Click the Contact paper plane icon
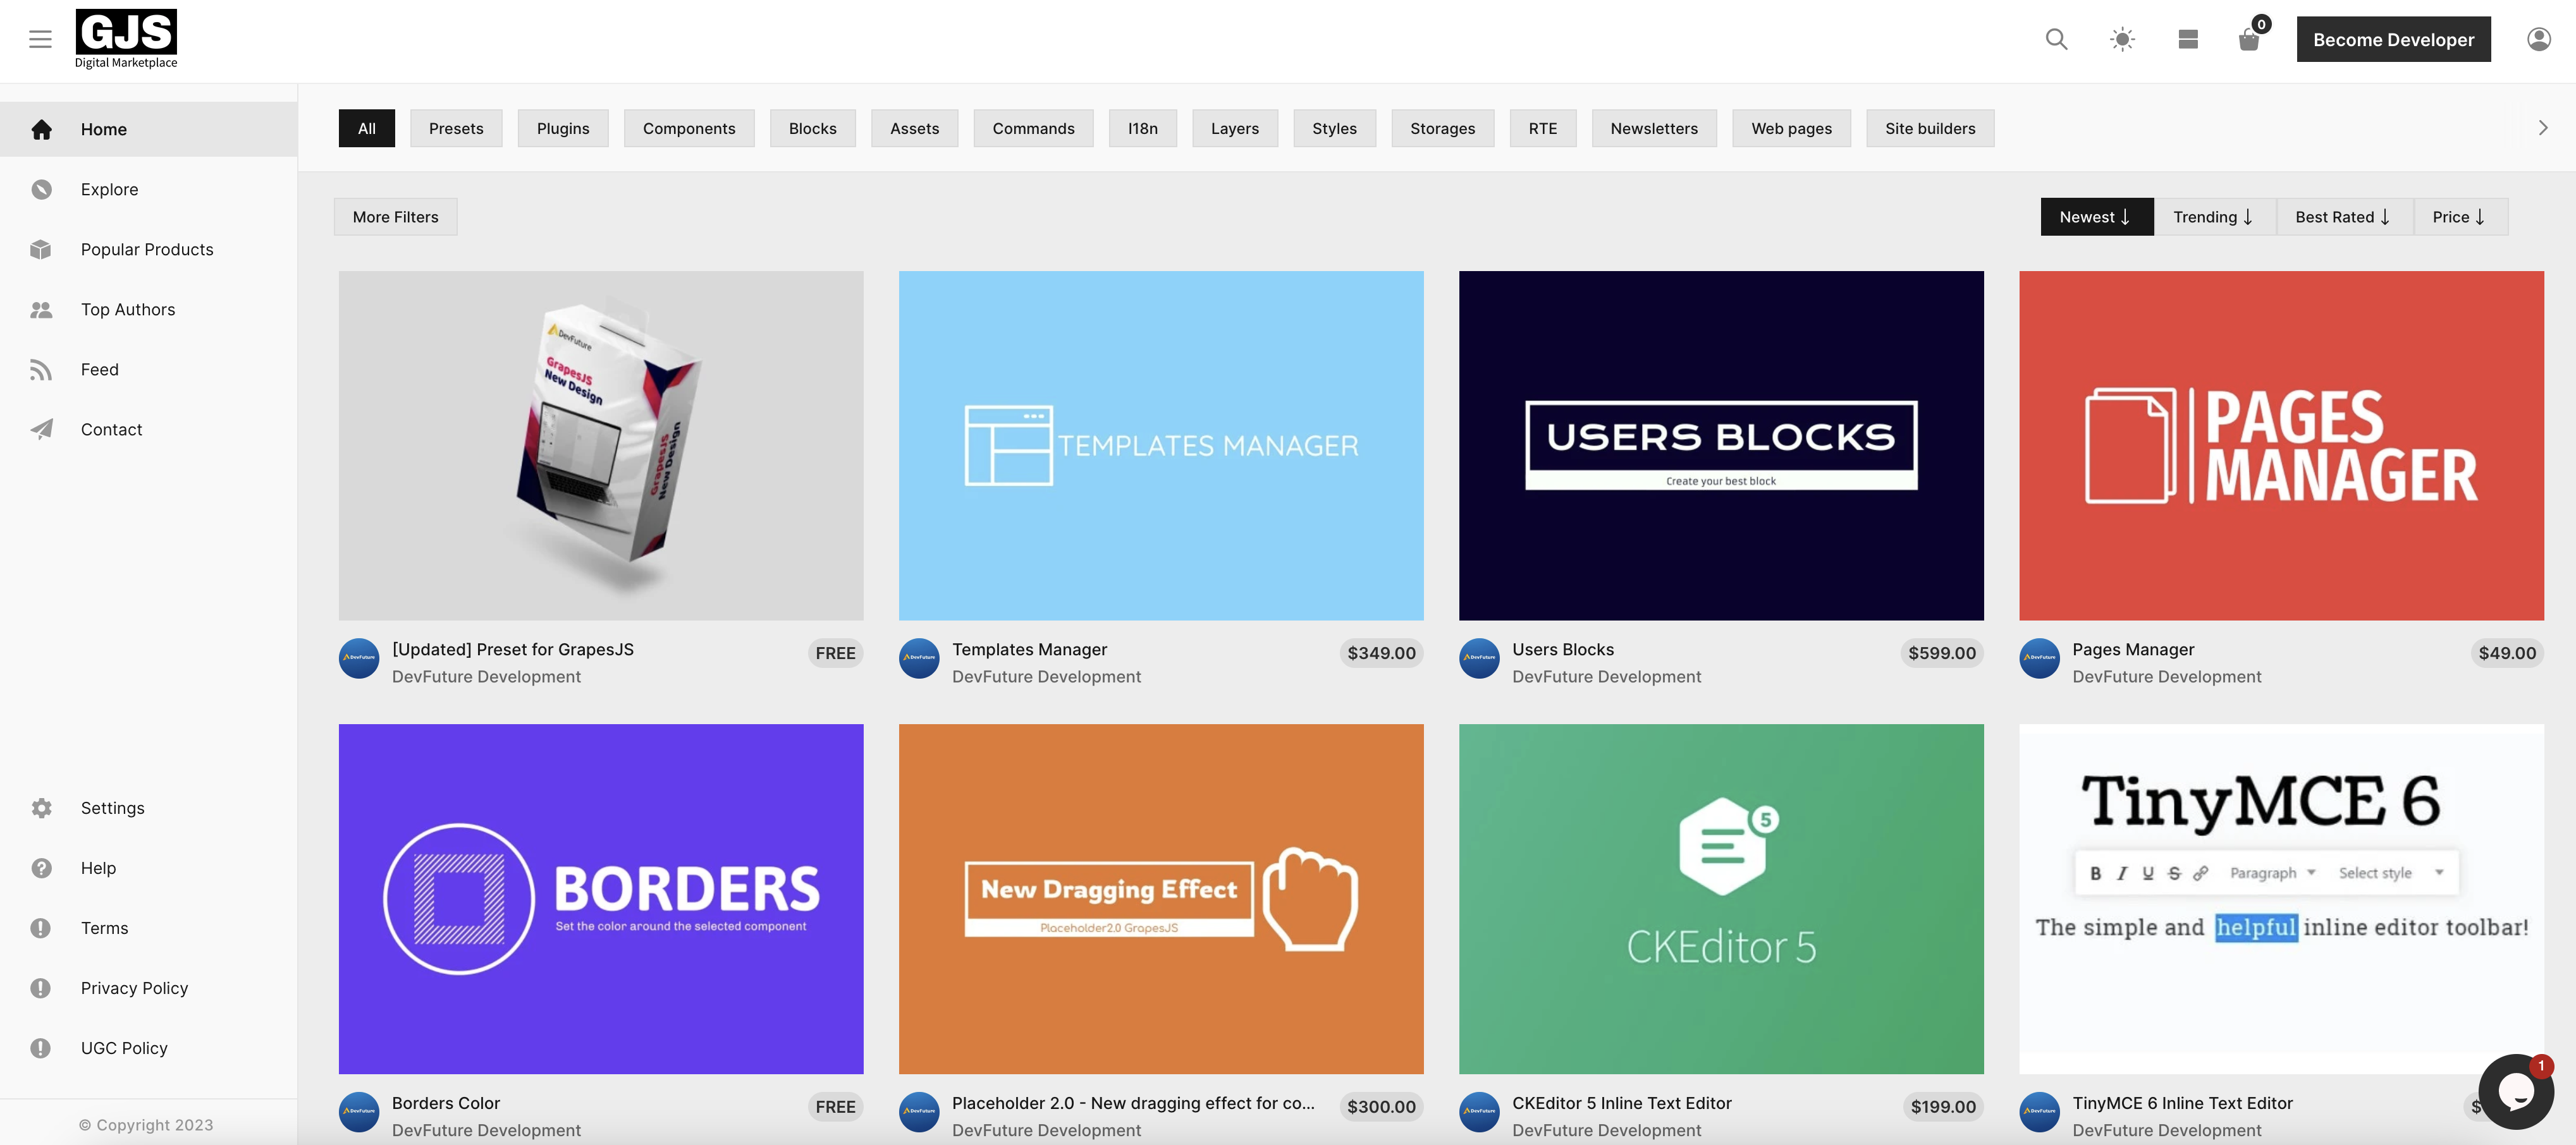This screenshot has width=2576, height=1145. coord(41,430)
